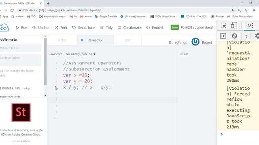Reload the page
The width and height of the screenshot is (259, 145).
[12, 10]
